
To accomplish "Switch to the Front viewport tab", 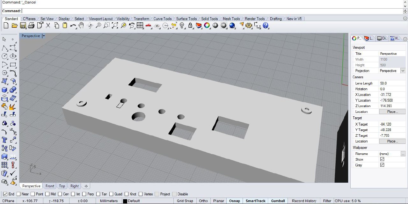I will tap(50, 186).
